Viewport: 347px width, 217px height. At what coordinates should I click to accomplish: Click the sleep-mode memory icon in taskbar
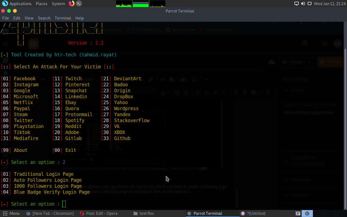[x=298, y=213]
